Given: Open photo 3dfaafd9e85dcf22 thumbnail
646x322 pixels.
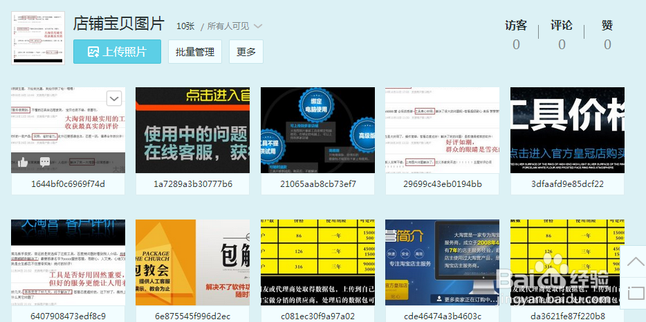Looking at the screenshot, I should pyautogui.click(x=567, y=130).
